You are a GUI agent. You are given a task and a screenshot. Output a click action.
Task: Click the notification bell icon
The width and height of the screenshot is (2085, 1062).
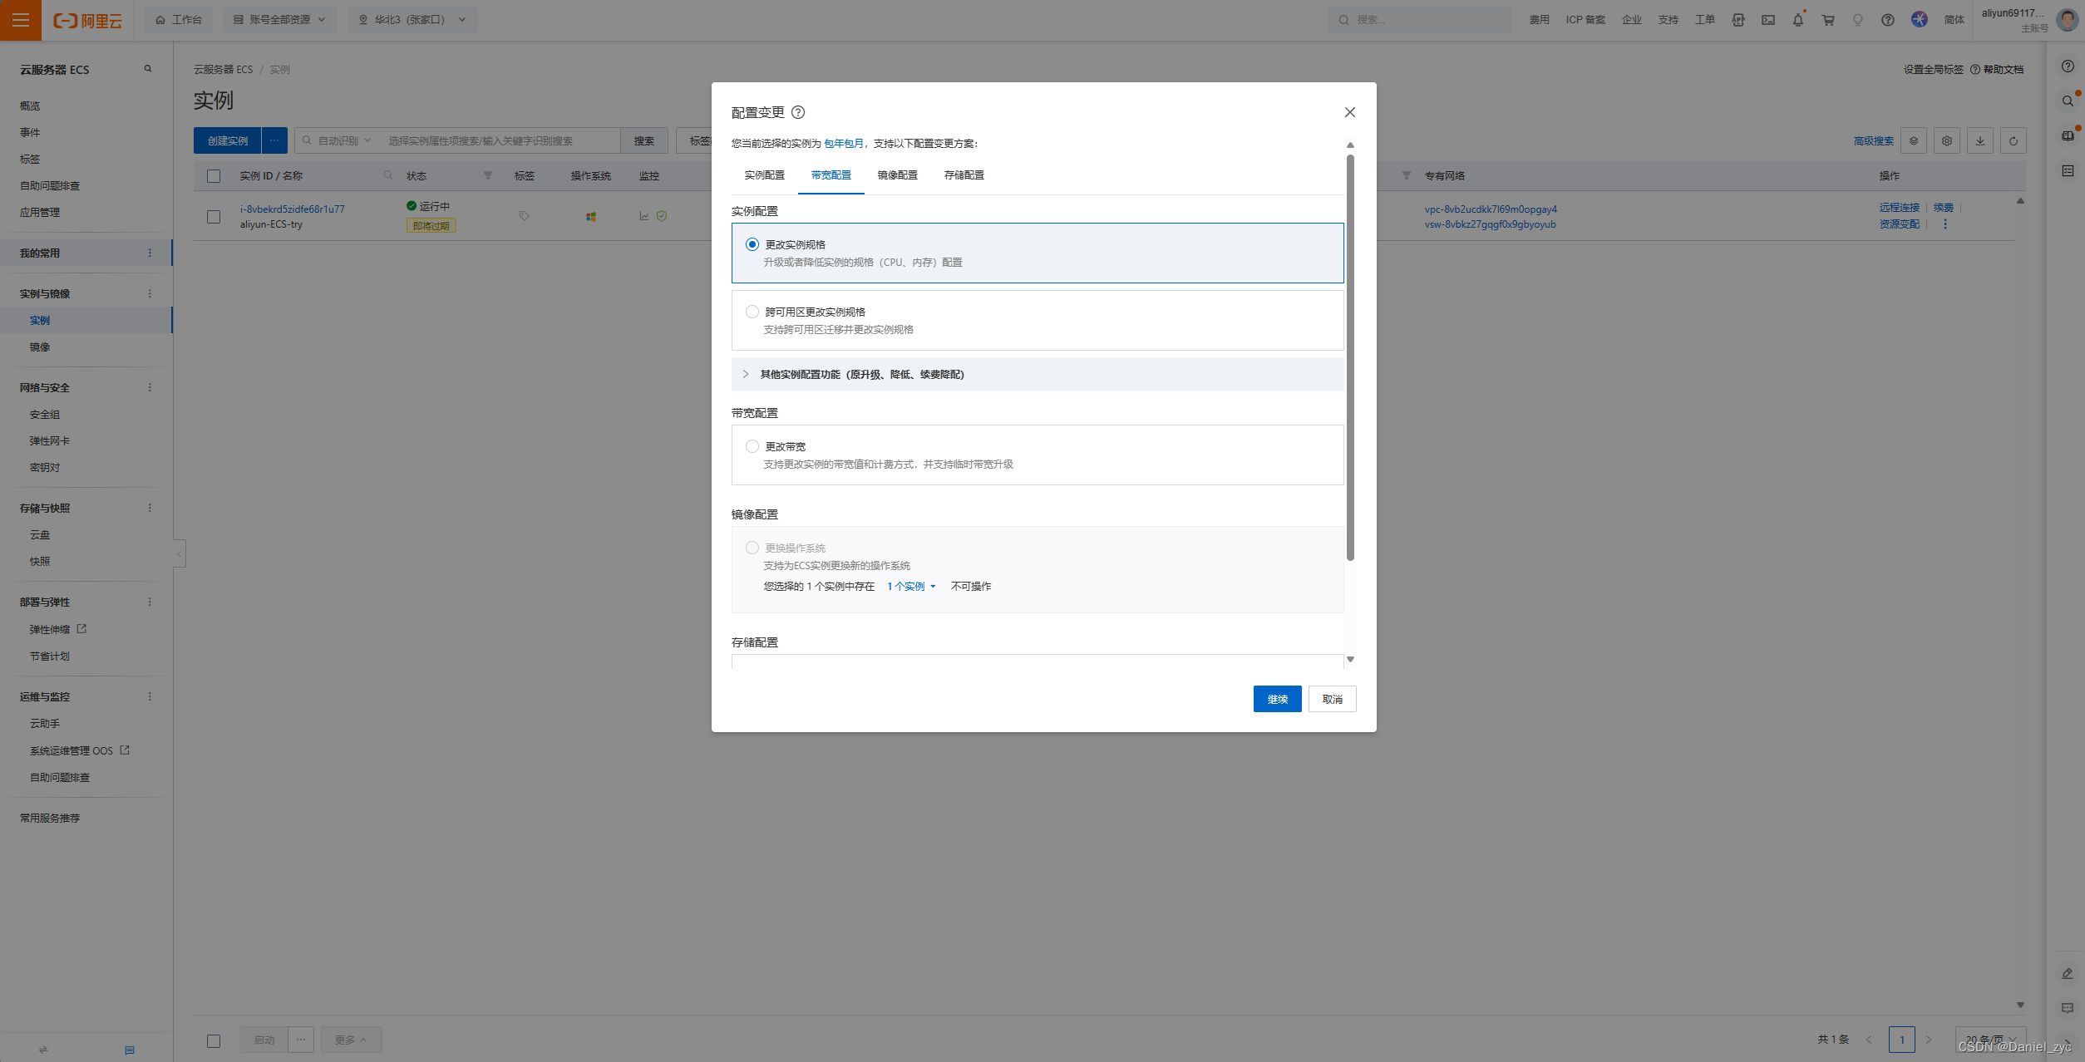tap(1797, 20)
